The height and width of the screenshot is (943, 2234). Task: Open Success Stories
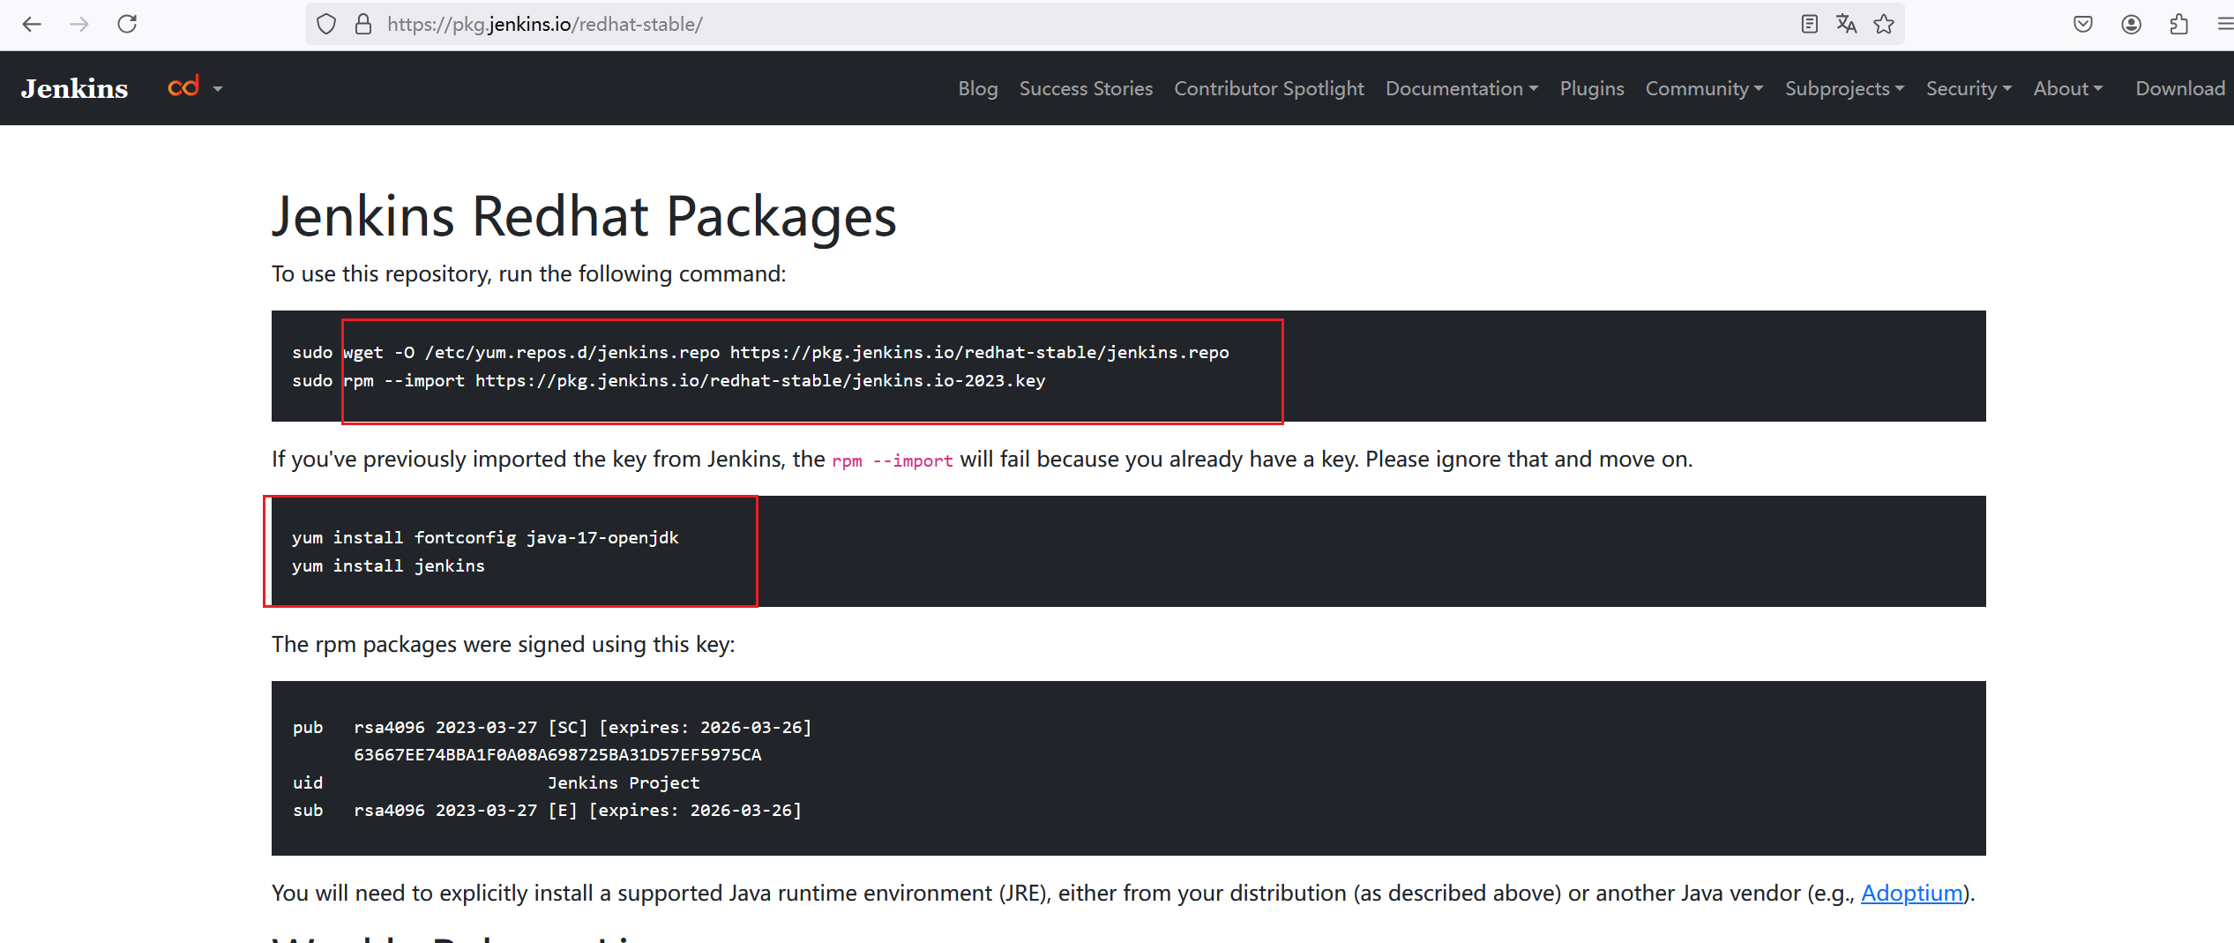[x=1086, y=88]
